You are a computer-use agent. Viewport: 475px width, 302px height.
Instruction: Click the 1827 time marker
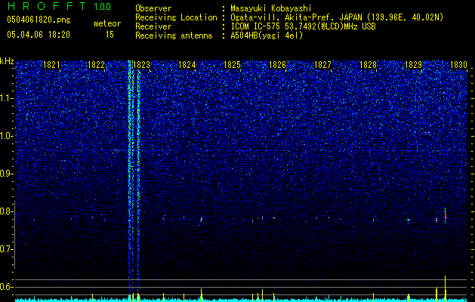[x=322, y=65]
